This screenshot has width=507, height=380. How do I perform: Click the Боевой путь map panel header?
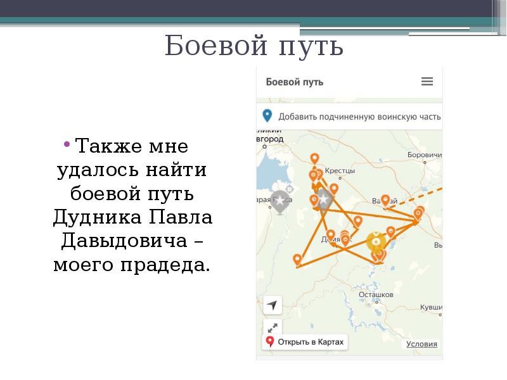295,82
